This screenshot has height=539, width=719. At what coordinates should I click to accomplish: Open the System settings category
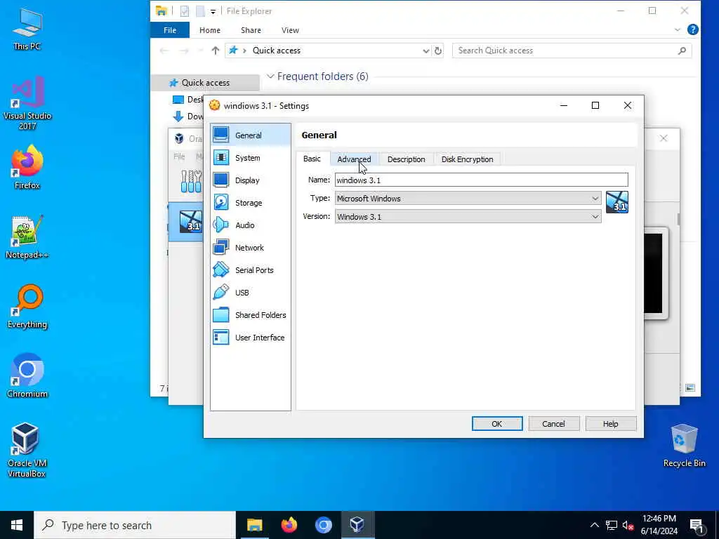pyautogui.click(x=251, y=158)
